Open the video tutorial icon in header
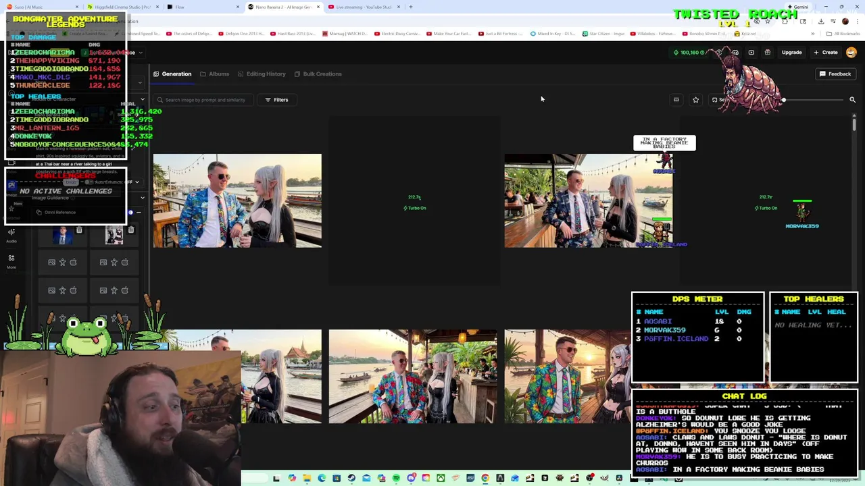Image resolution: width=865 pixels, height=486 pixels. [751, 52]
